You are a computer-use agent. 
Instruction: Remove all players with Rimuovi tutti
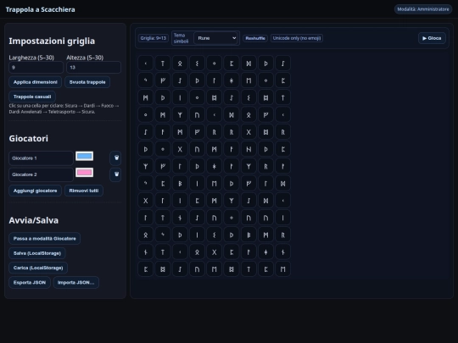pos(84,191)
